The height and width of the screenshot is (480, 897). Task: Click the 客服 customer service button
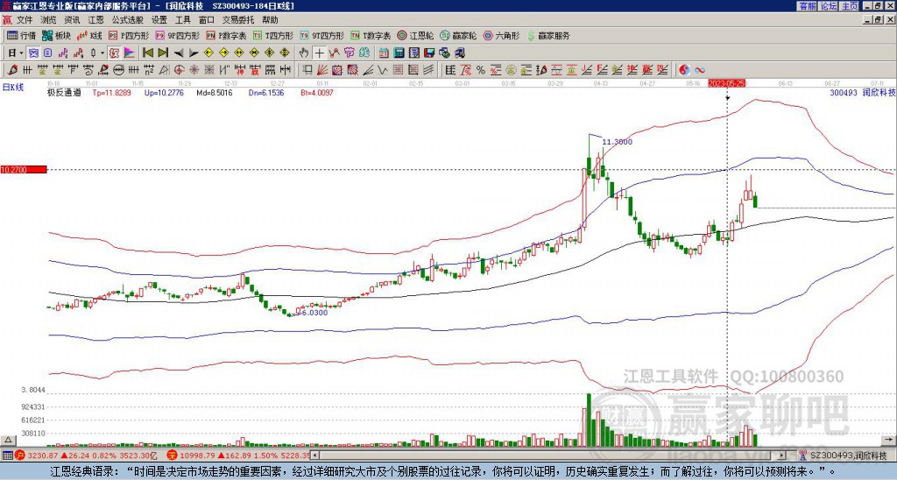pyautogui.click(x=807, y=6)
